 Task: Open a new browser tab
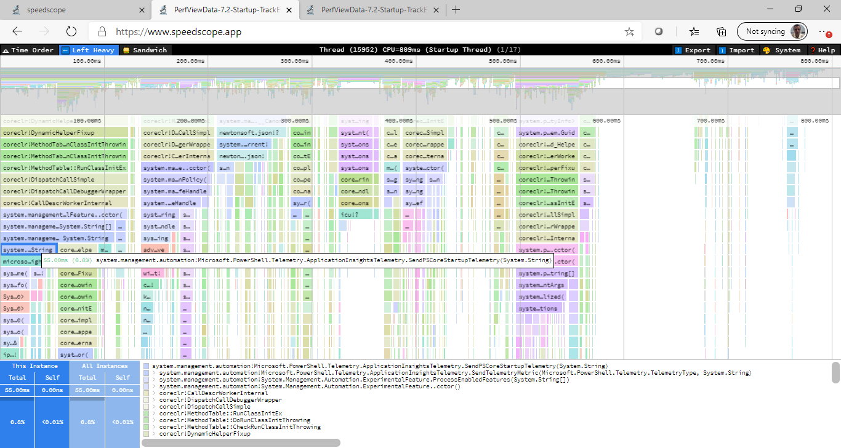coord(456,10)
